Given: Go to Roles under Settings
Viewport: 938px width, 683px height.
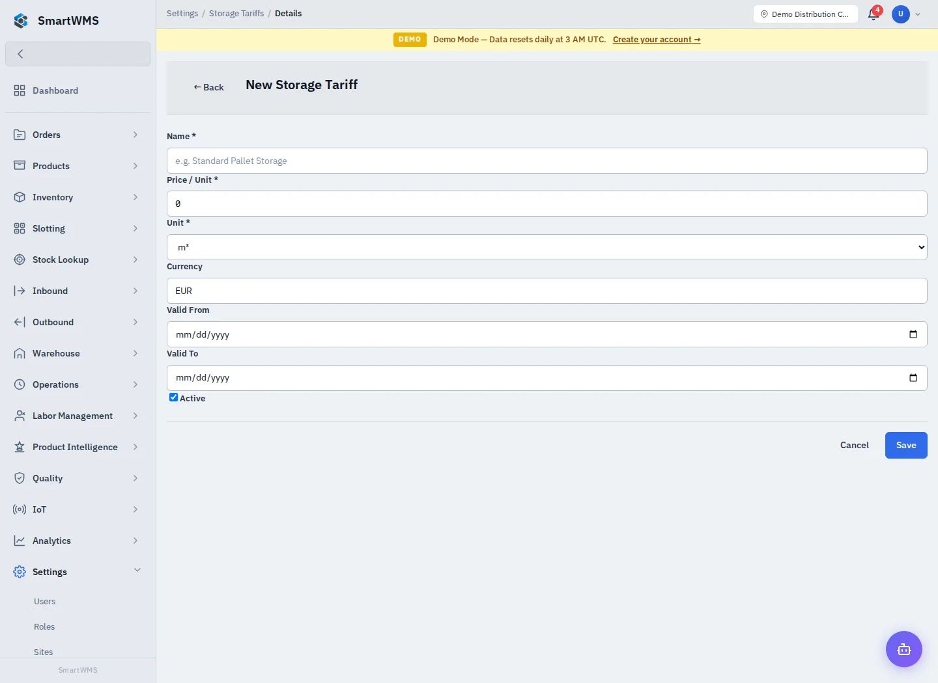Looking at the screenshot, I should click(44, 627).
